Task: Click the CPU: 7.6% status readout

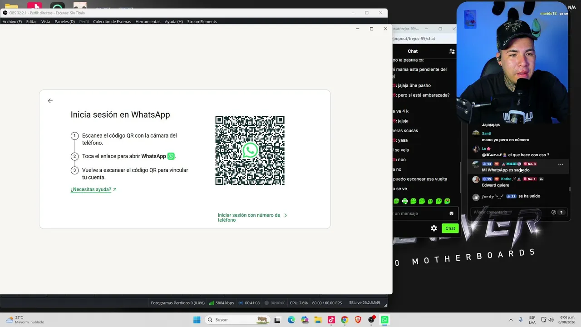Action: pos(299,303)
